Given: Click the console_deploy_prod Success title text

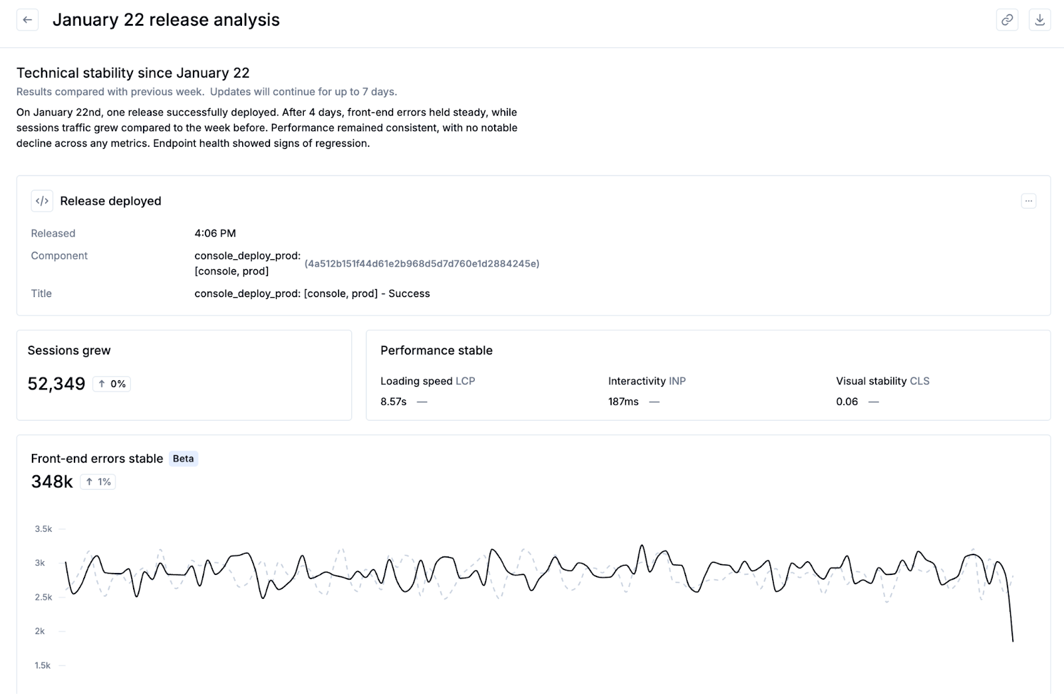Looking at the screenshot, I should tap(312, 293).
